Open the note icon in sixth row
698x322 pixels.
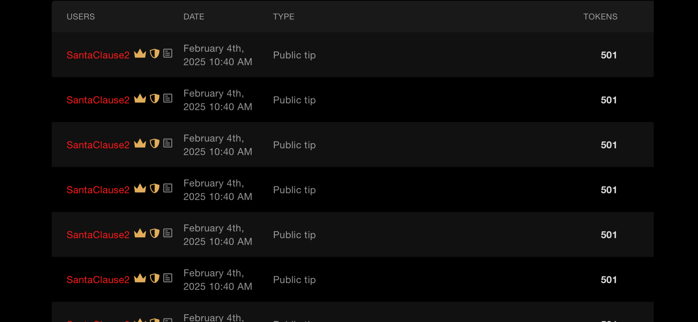coord(168,278)
